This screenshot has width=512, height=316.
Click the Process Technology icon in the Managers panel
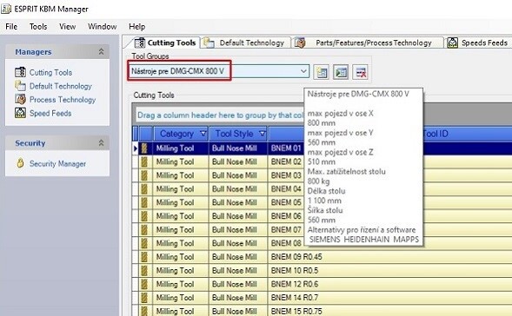tap(20, 99)
